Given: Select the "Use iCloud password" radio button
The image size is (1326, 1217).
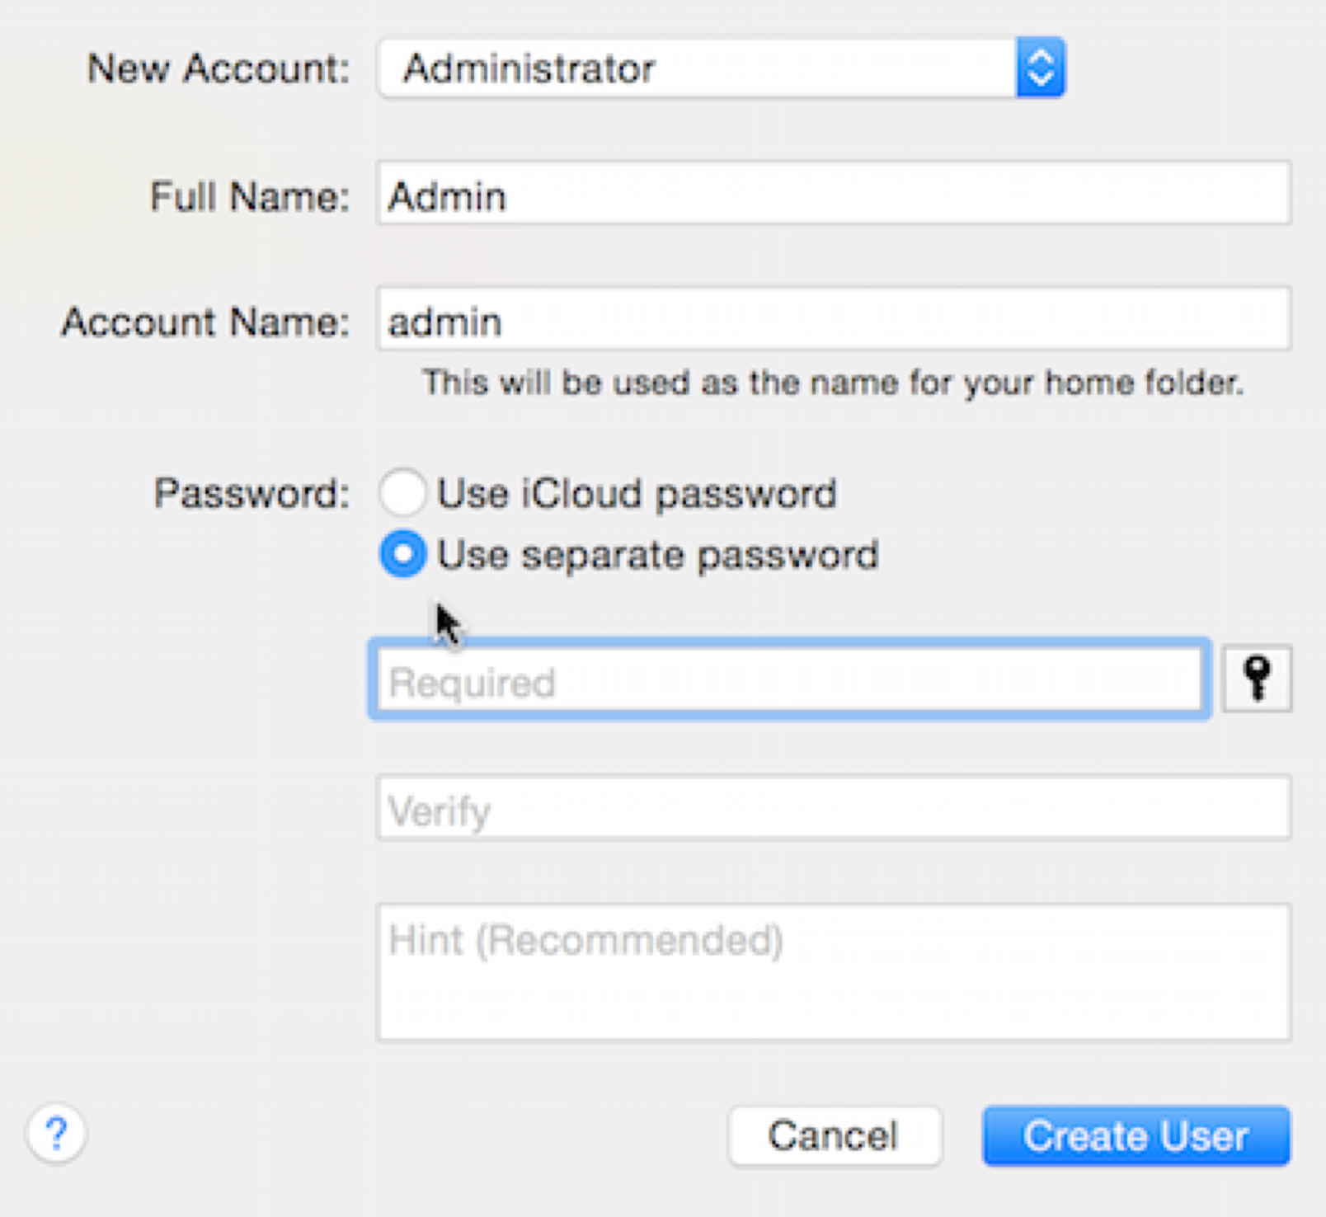Looking at the screenshot, I should coord(402,493).
